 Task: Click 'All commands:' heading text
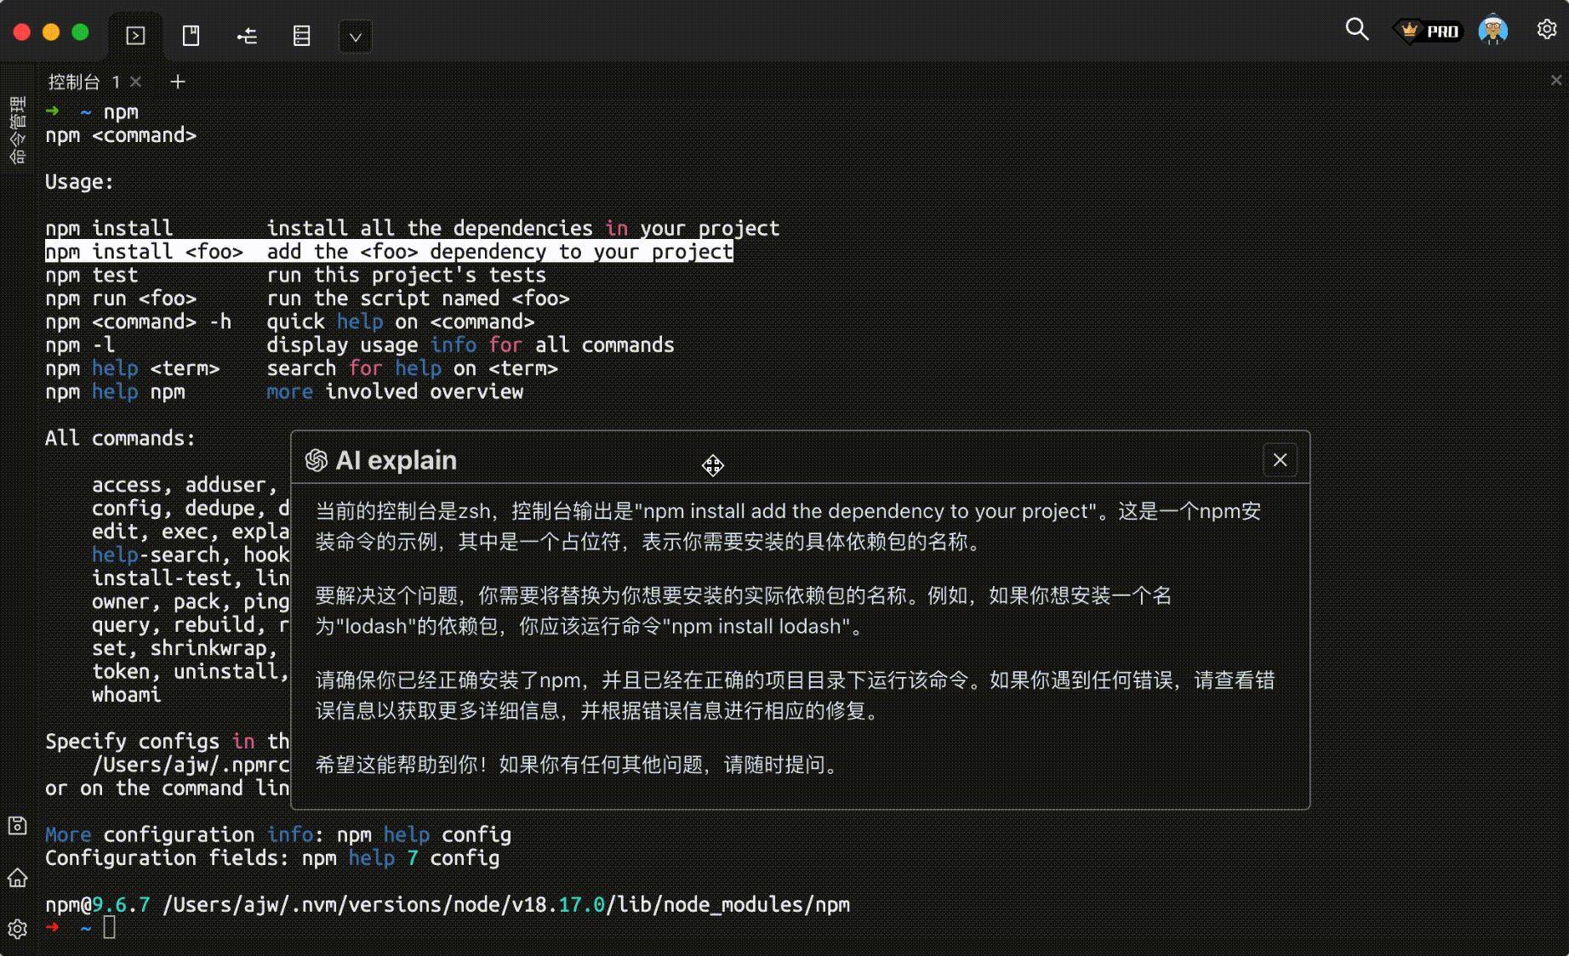coord(120,438)
